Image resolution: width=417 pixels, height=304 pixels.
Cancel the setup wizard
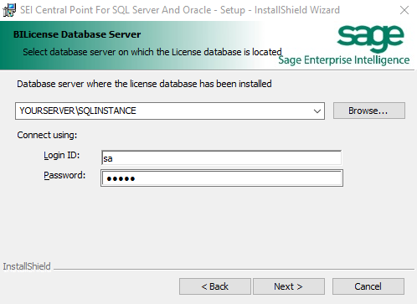tap(368, 286)
